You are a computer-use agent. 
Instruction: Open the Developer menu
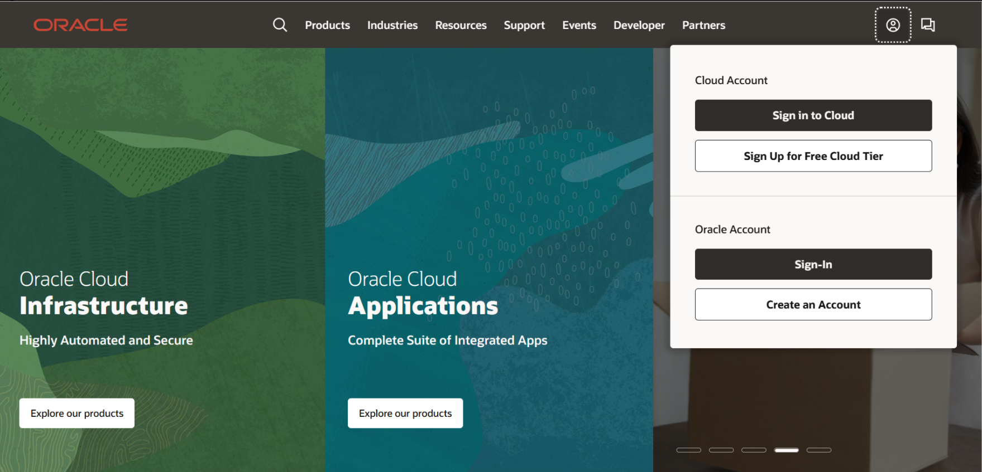pyautogui.click(x=639, y=25)
